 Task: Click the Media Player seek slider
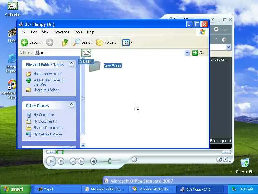60,152
